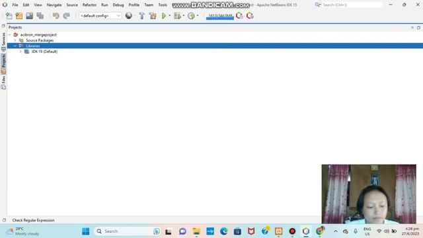This screenshot has height=238, width=423.
Task: Open the Navigate menu
Action: click(54, 5)
